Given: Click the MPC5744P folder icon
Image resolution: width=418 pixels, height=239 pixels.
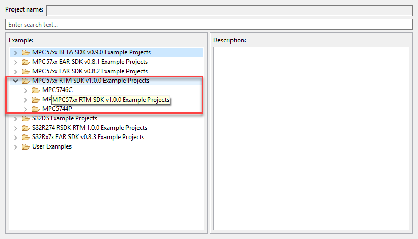Looking at the screenshot, I should pyautogui.click(x=36, y=109).
